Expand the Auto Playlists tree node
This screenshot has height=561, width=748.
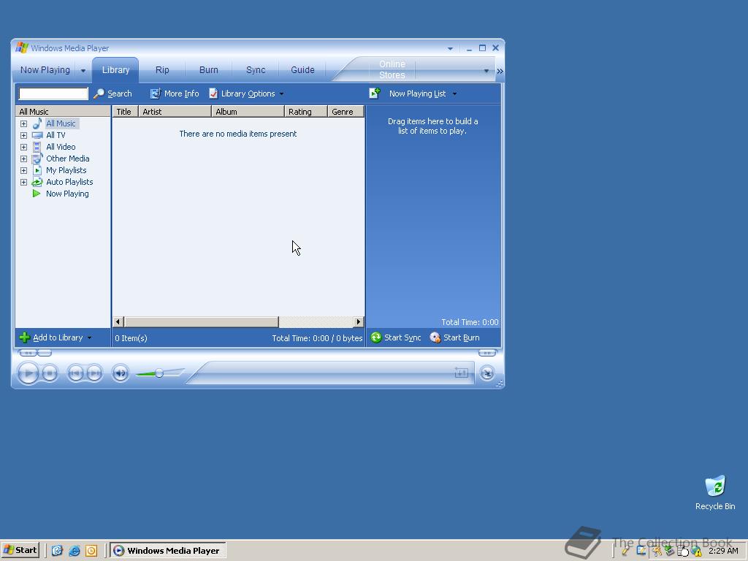23,182
